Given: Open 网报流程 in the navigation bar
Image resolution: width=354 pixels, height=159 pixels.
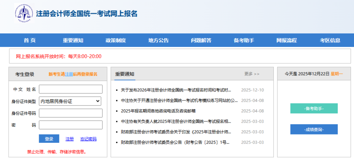Looking at the screenshot, I should (x=287, y=41).
